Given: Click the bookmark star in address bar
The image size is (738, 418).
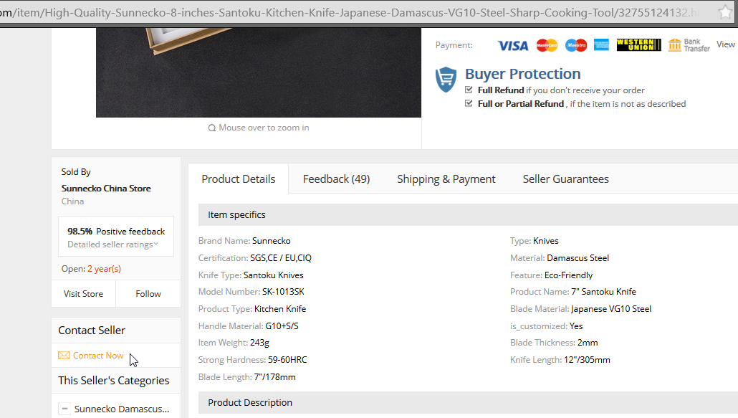Looking at the screenshot, I should [724, 13].
